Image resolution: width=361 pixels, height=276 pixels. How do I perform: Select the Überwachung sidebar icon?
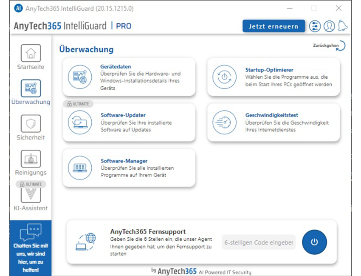pos(31,88)
